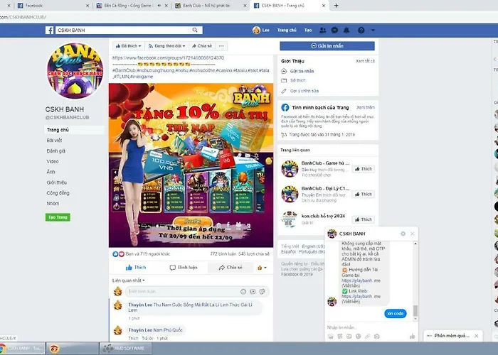Click attach photo icon in chat
The image size is (498, 355).
click(331, 337)
